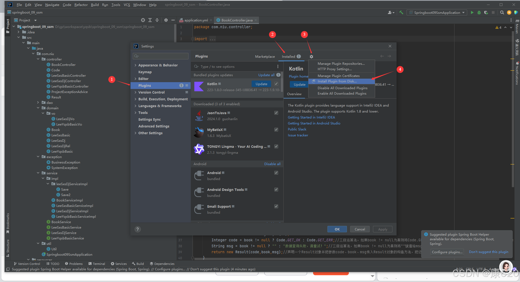520x282 pixels.
Task: Click the Run application green arrow
Action: coord(472,12)
